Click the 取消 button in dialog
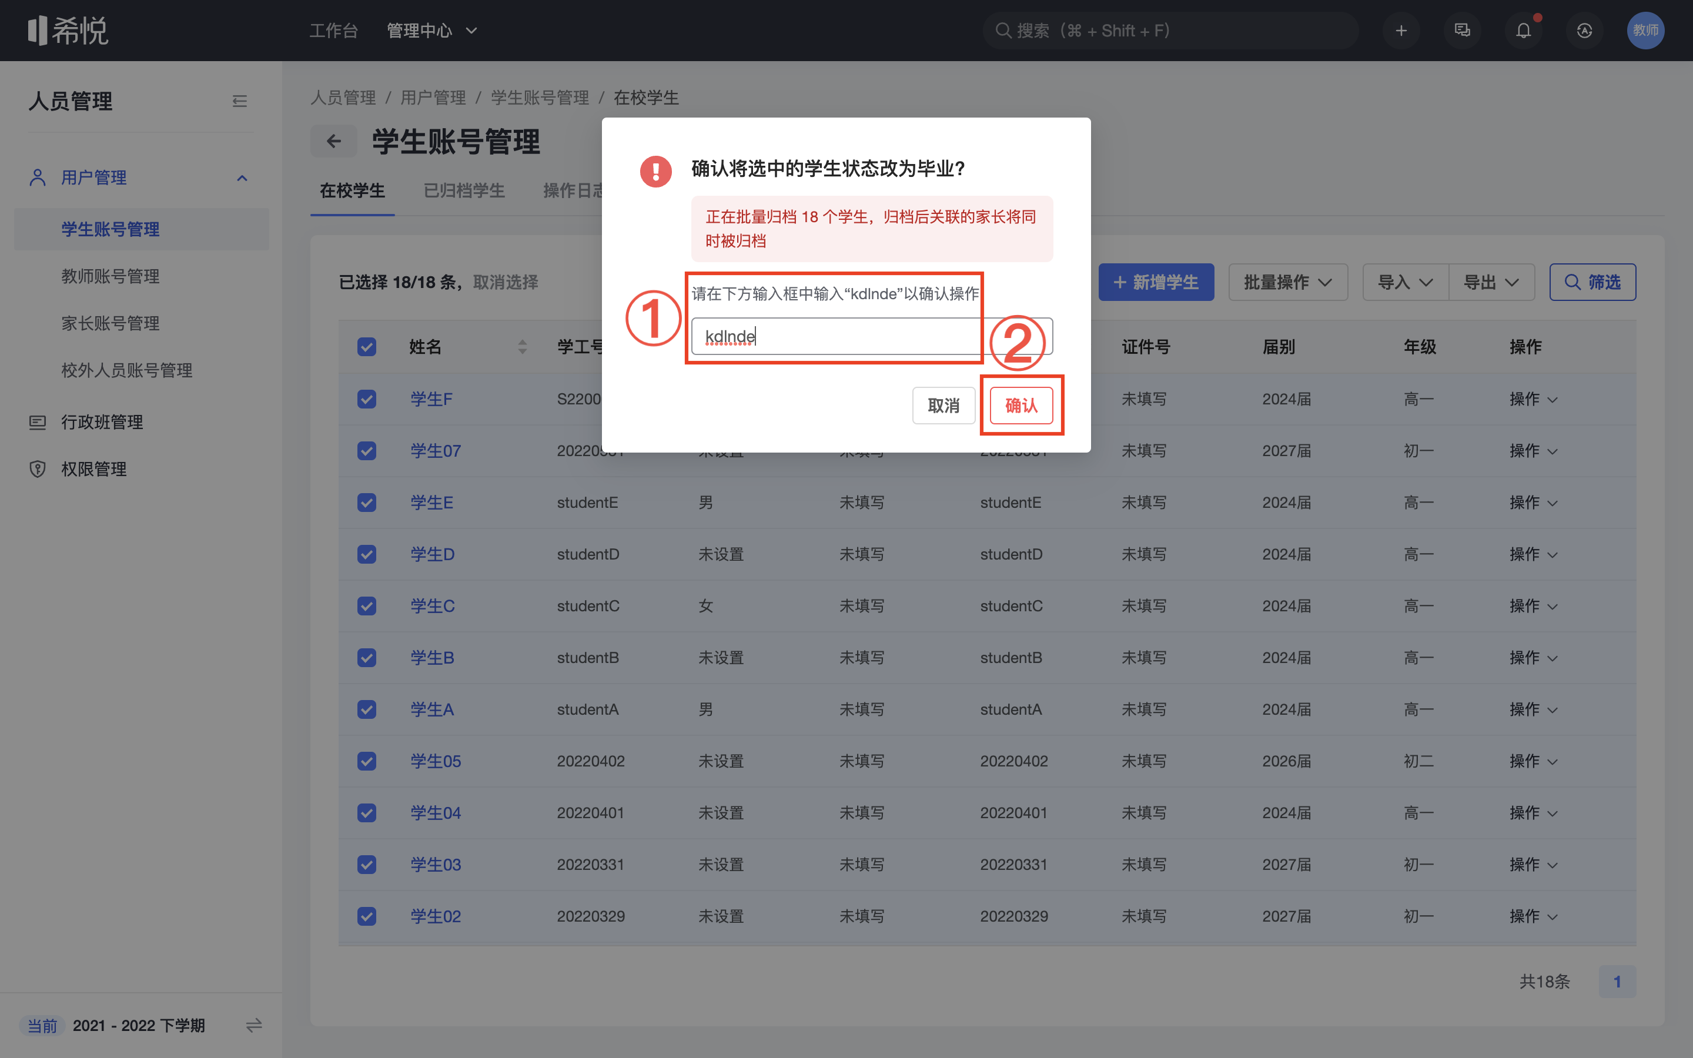 (943, 405)
